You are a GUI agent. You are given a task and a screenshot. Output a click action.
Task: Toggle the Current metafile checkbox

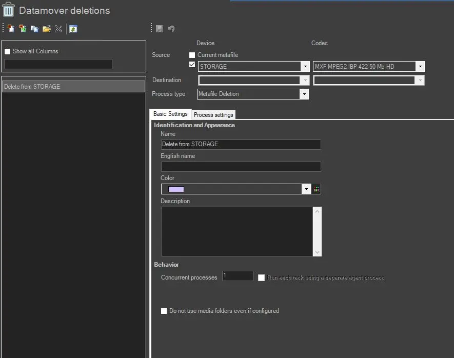pos(192,55)
